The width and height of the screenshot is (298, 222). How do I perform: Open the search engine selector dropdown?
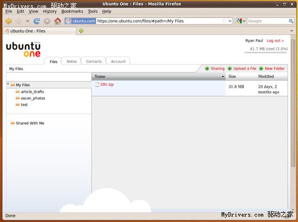241,21
